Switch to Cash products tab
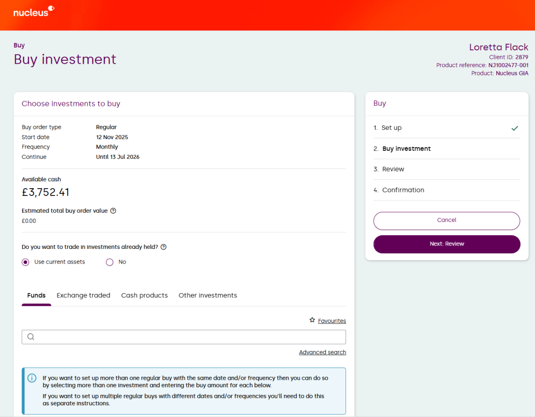The width and height of the screenshot is (535, 417). tap(144, 295)
